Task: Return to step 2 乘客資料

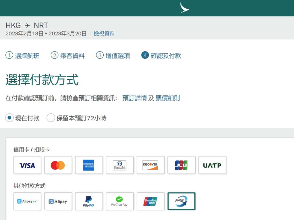Action: [x=68, y=56]
